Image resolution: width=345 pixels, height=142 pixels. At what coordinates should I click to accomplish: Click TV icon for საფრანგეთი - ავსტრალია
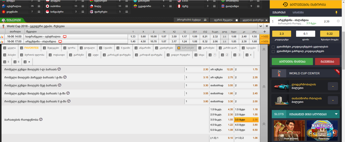(x=65, y=36)
